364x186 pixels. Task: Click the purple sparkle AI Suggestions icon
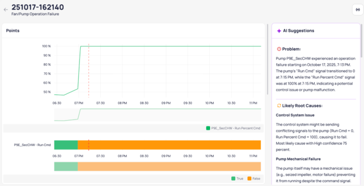click(x=279, y=31)
